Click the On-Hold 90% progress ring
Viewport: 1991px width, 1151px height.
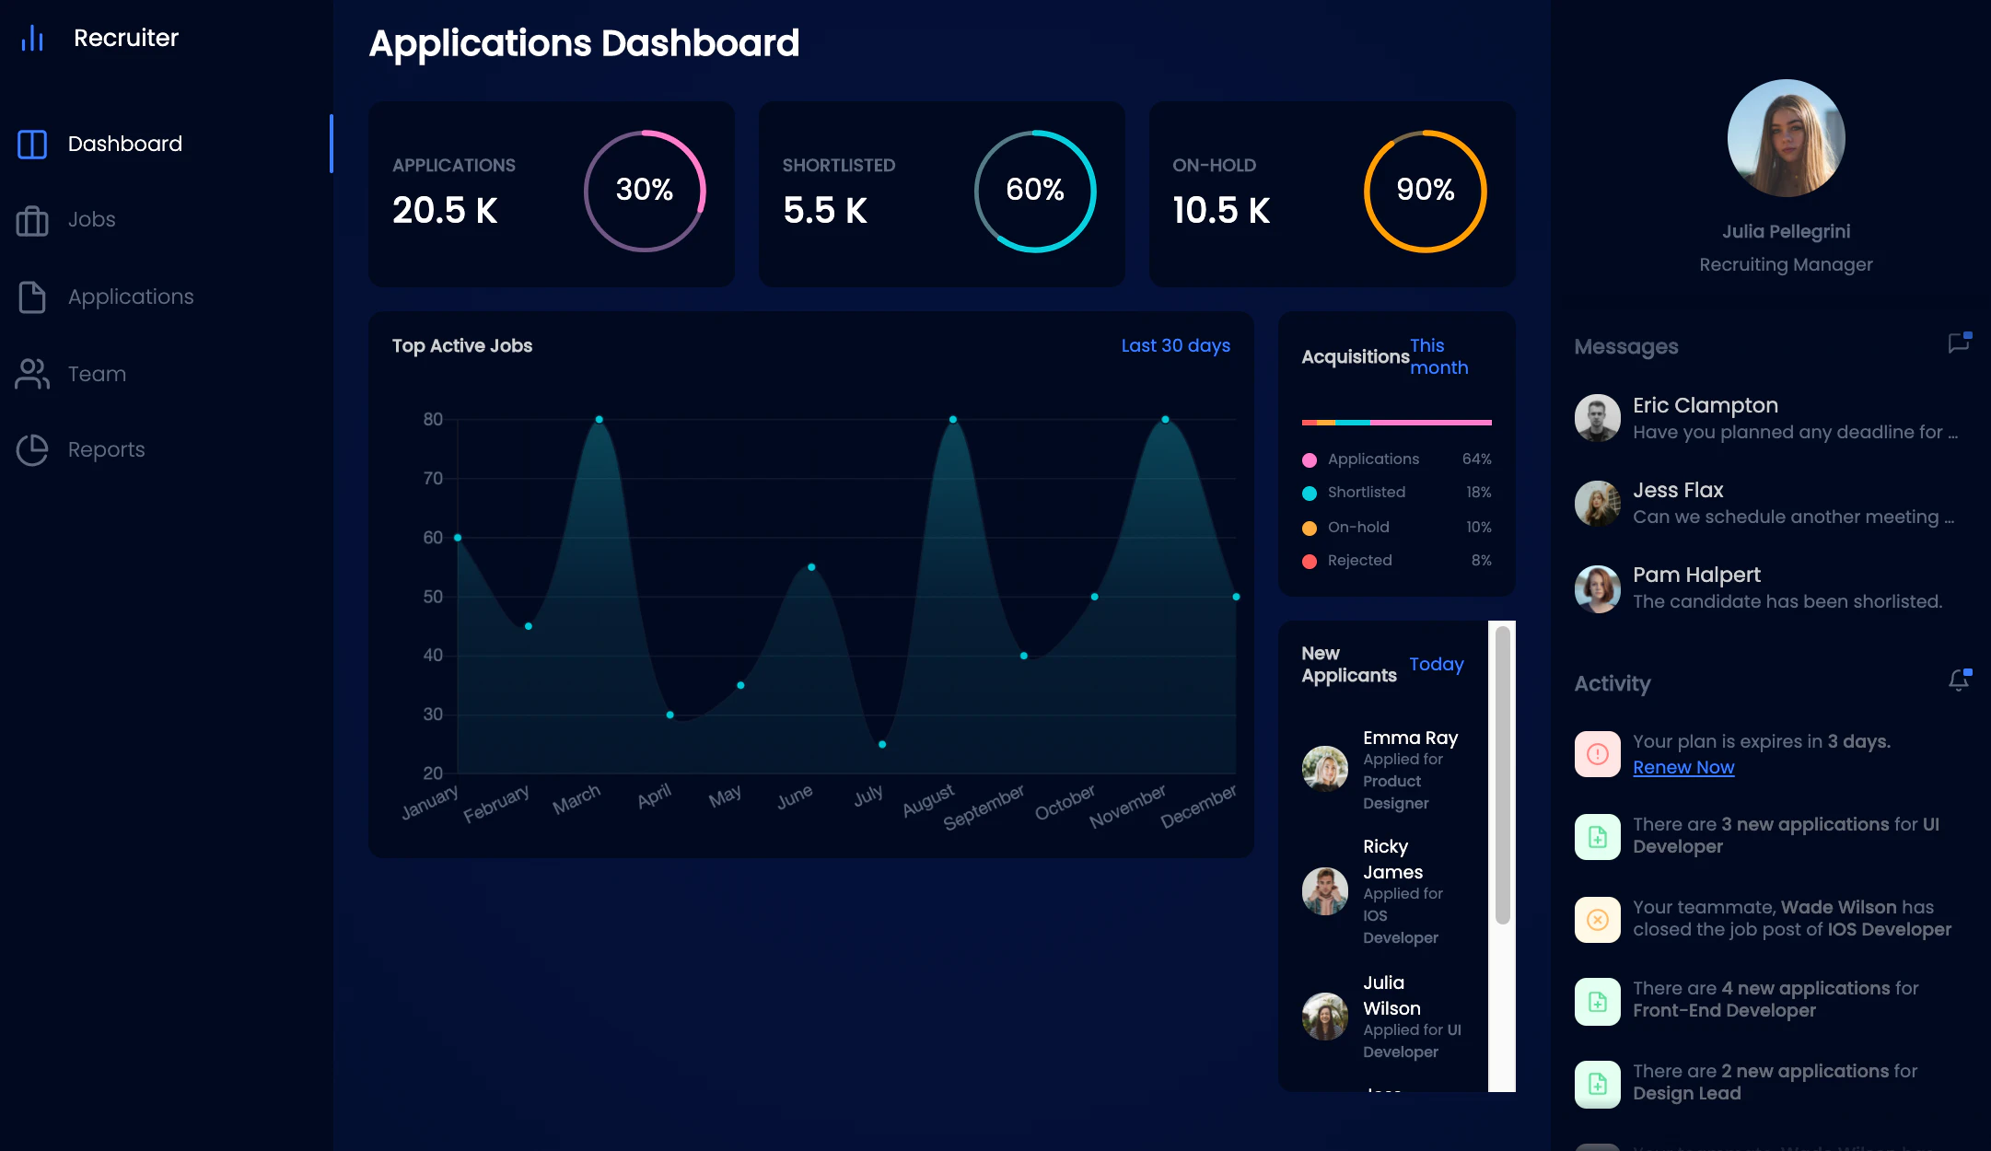pyautogui.click(x=1425, y=191)
